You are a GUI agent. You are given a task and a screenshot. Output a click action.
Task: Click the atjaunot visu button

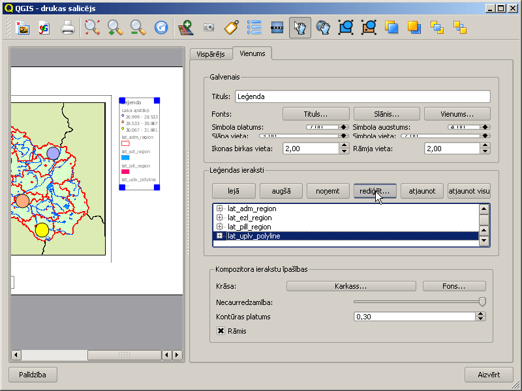tap(468, 191)
